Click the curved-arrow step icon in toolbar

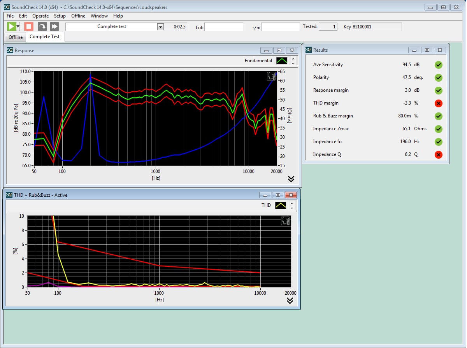coord(42,26)
